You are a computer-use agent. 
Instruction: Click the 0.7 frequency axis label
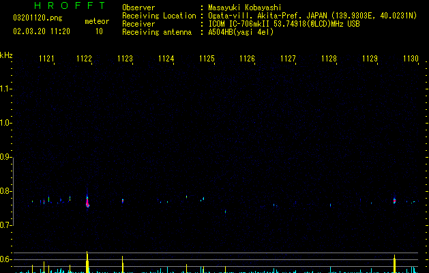5,225
